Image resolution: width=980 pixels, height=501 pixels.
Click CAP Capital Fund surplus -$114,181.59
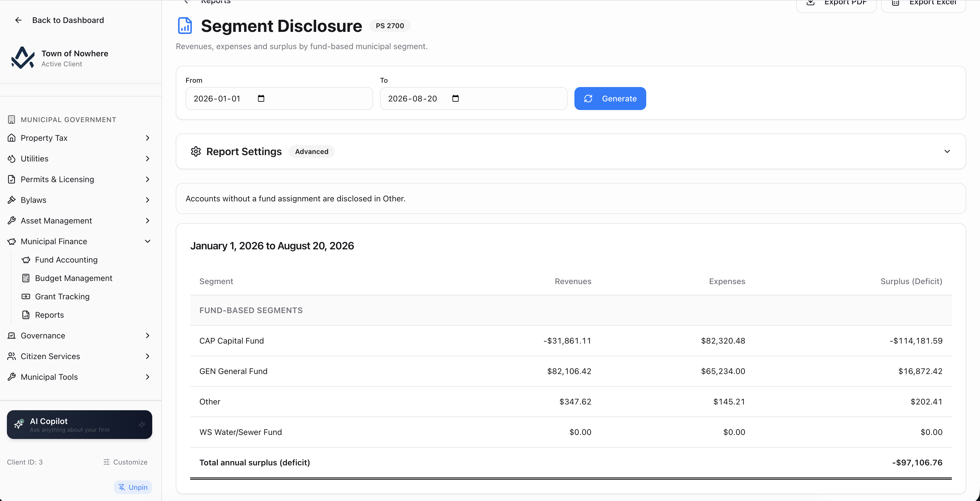click(x=916, y=341)
